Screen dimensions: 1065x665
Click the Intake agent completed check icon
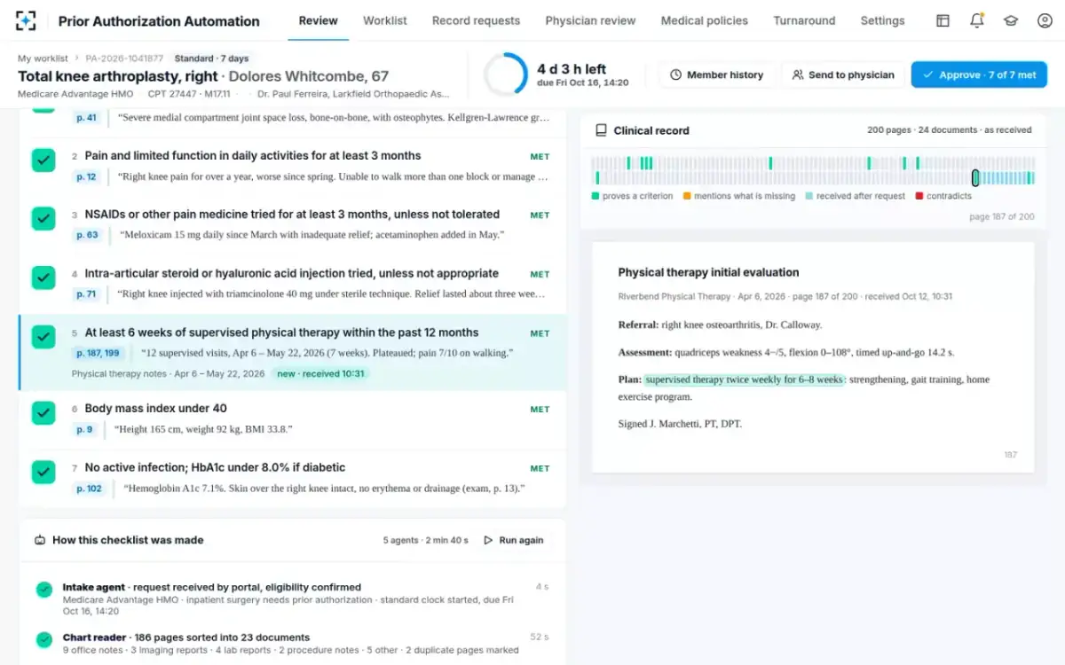pos(43,590)
